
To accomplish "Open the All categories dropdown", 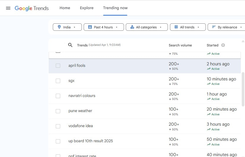I will [147, 27].
